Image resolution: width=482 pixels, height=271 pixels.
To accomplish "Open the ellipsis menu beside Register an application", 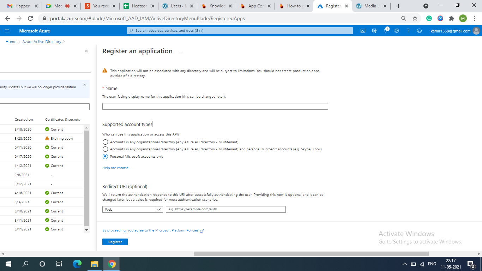I will (182, 51).
